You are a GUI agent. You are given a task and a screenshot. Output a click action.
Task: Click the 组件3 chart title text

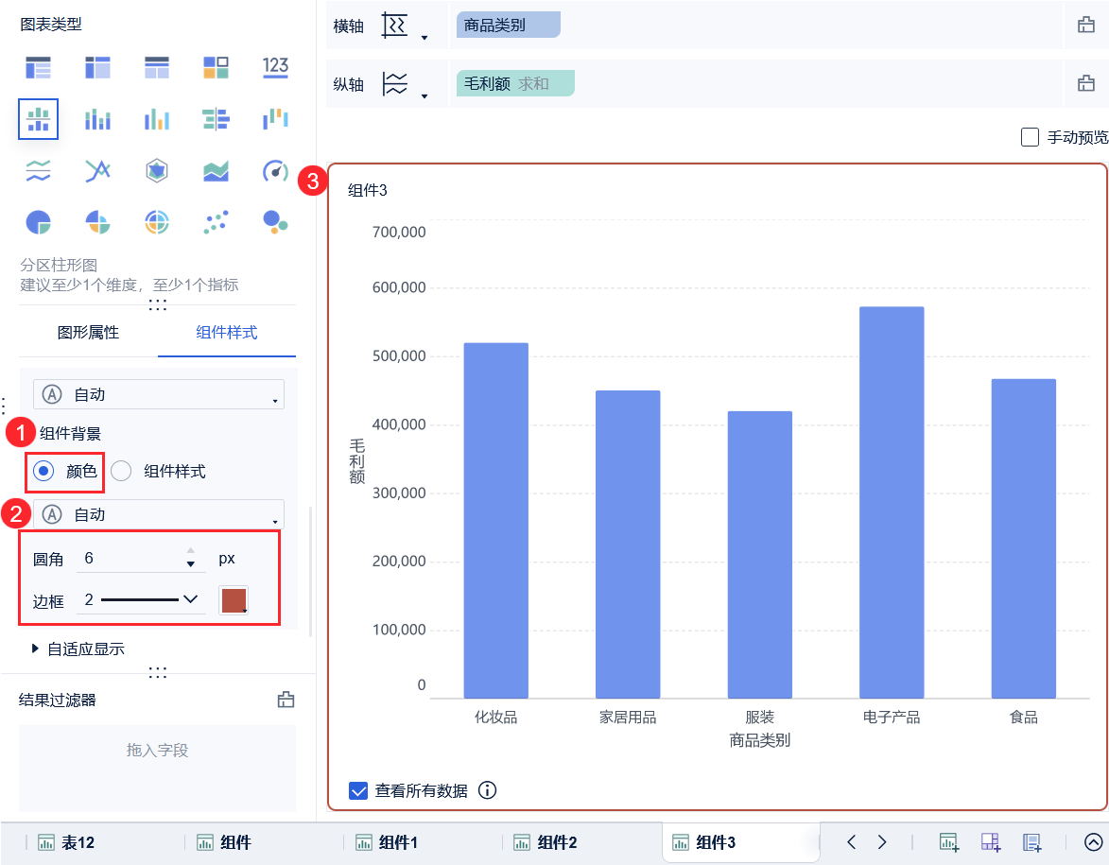[x=368, y=190]
